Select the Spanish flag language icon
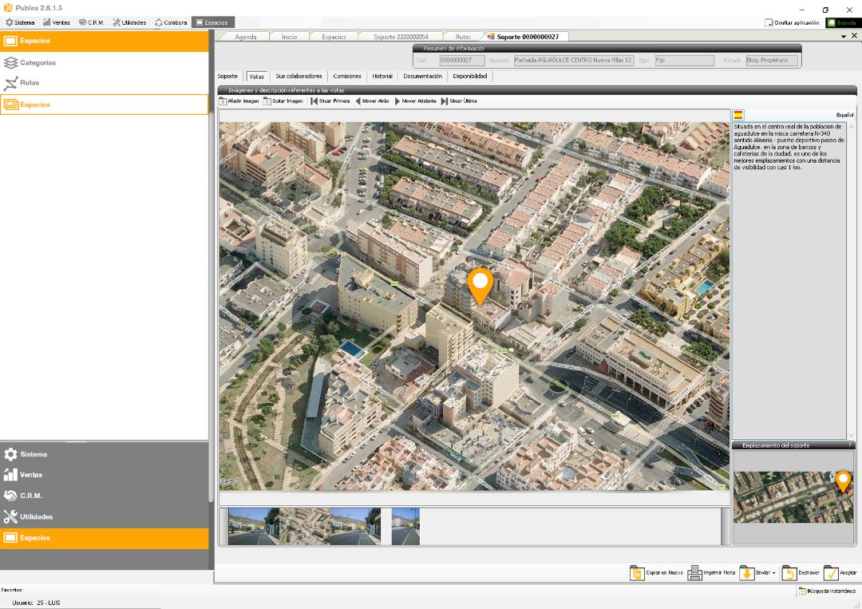Screen dimensions: 862x609 click(x=738, y=115)
